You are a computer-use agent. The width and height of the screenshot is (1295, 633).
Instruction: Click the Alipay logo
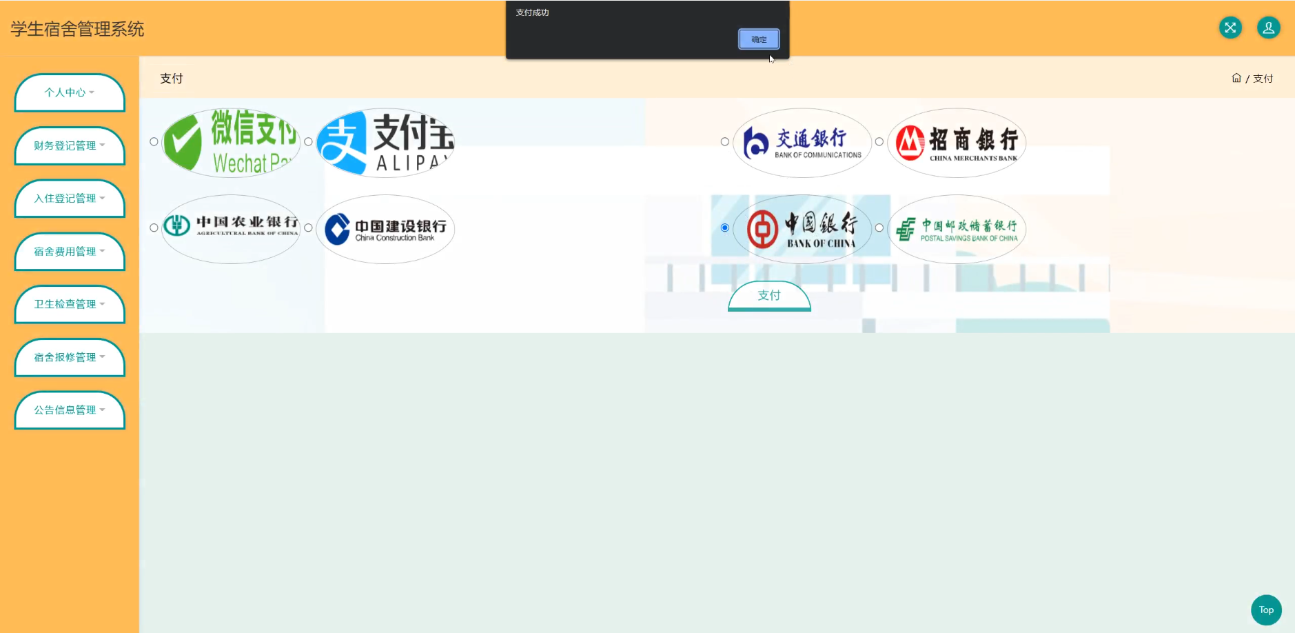click(x=385, y=142)
